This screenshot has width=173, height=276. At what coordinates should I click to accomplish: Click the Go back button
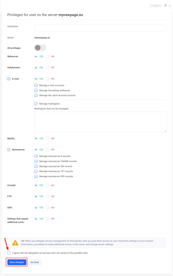[35, 262]
